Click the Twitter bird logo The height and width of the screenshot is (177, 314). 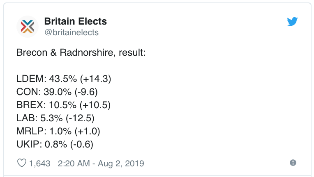(x=292, y=22)
